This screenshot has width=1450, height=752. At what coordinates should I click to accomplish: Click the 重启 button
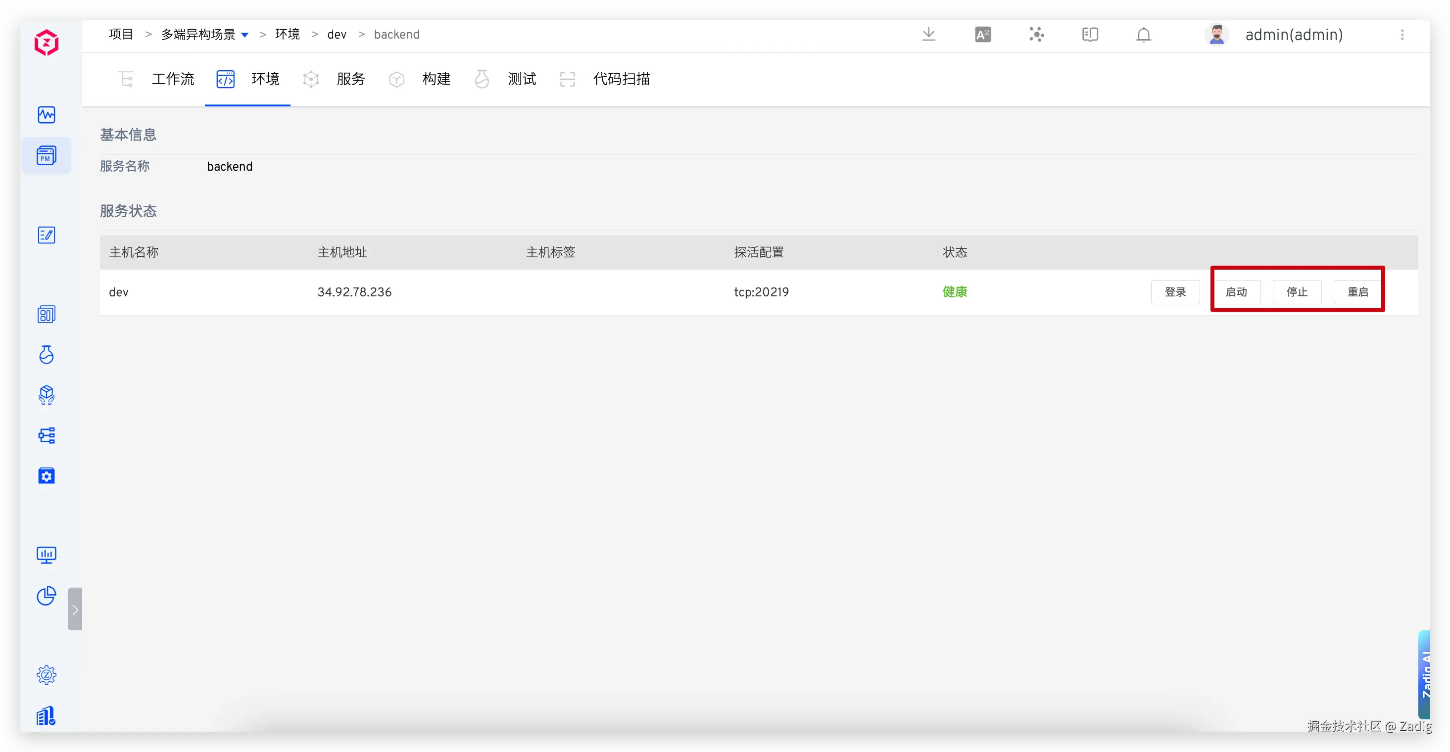click(1357, 292)
